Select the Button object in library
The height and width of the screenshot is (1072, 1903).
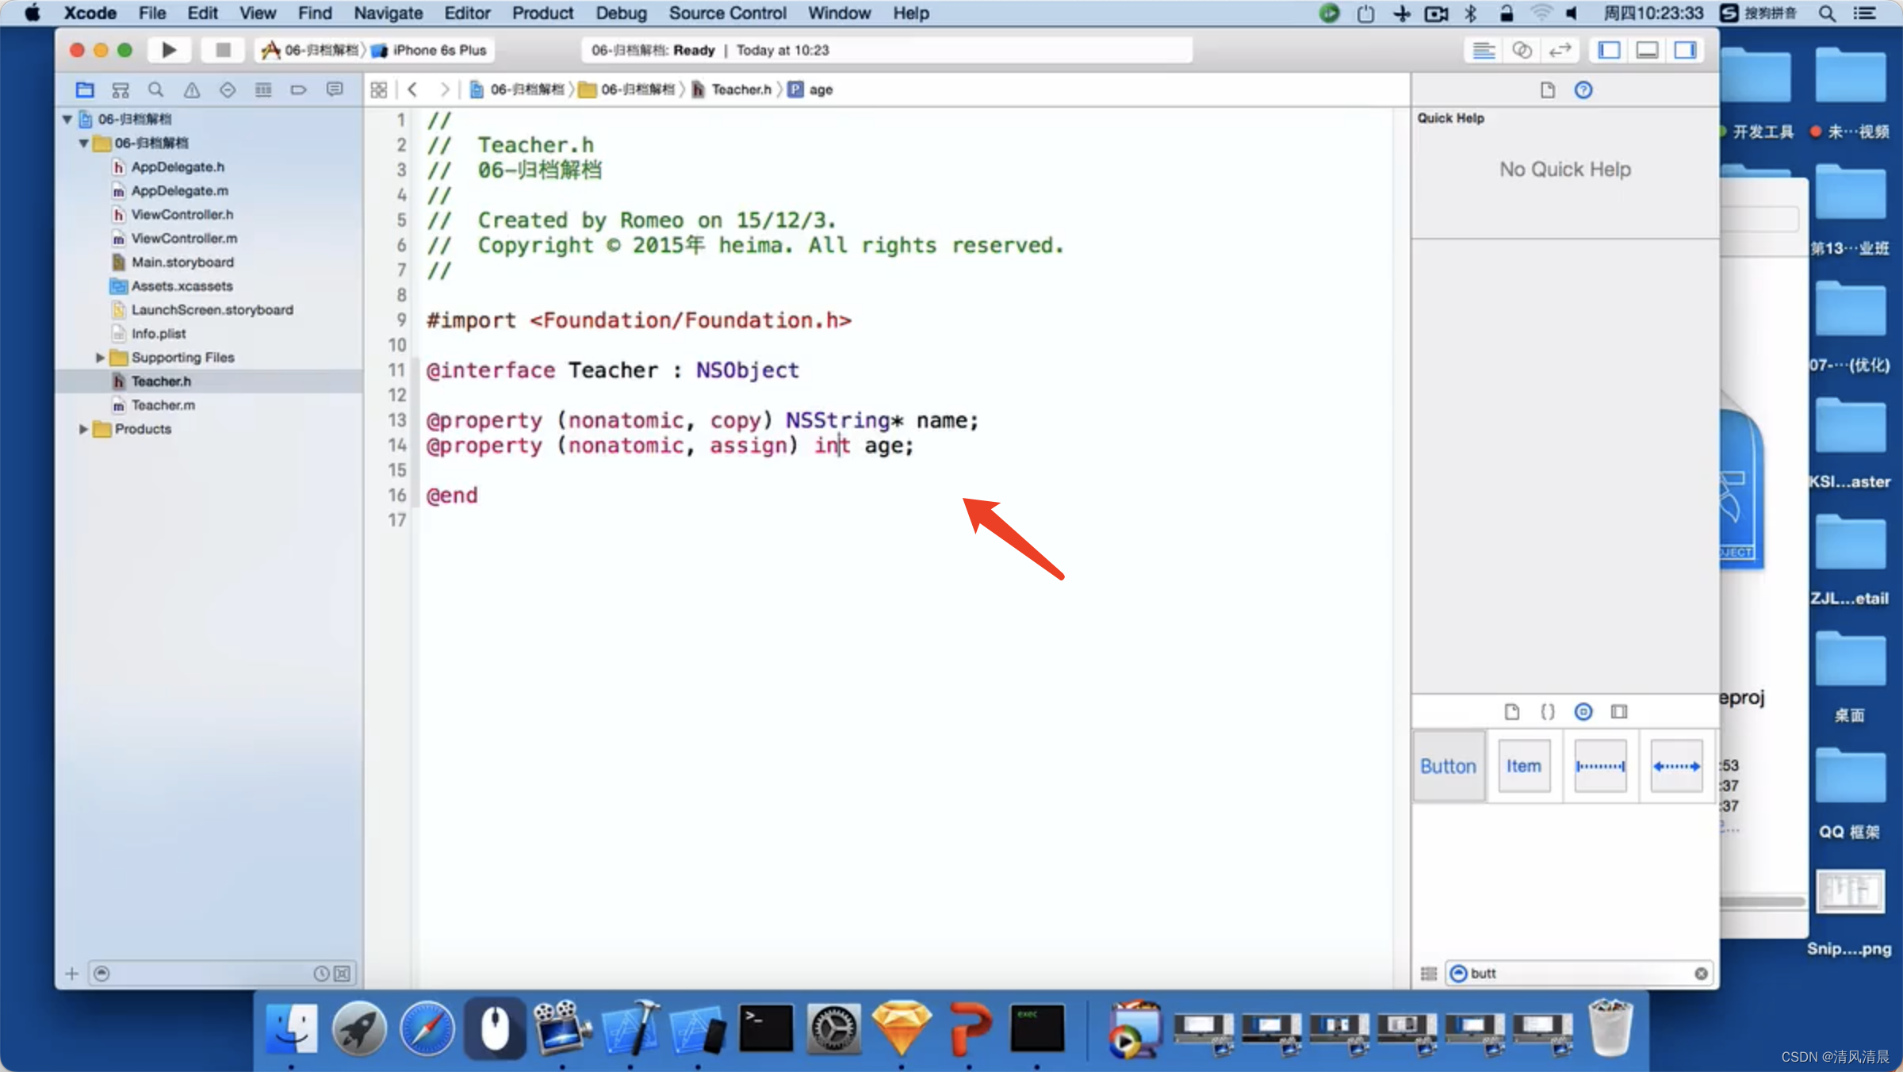[1448, 766]
